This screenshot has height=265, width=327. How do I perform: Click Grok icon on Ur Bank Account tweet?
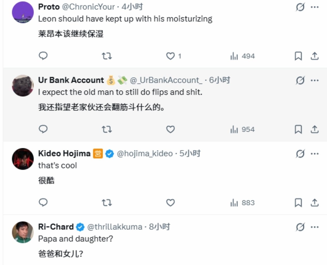coord(300,81)
